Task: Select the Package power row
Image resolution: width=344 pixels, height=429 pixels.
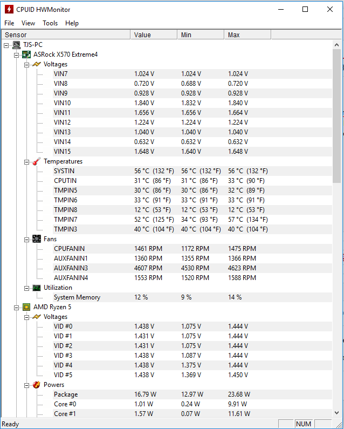Action: [192, 394]
